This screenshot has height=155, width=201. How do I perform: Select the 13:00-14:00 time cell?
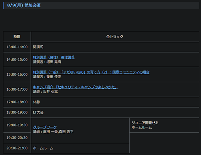tap(17, 47)
